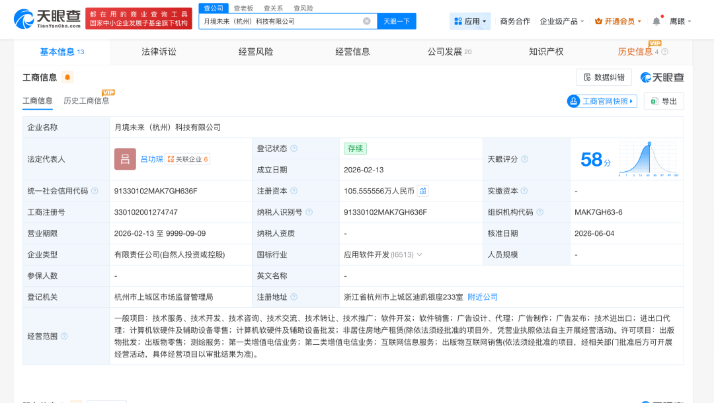714x403 pixels.
Task: Expand 企业级产品 dropdown
Action: pos(561,21)
